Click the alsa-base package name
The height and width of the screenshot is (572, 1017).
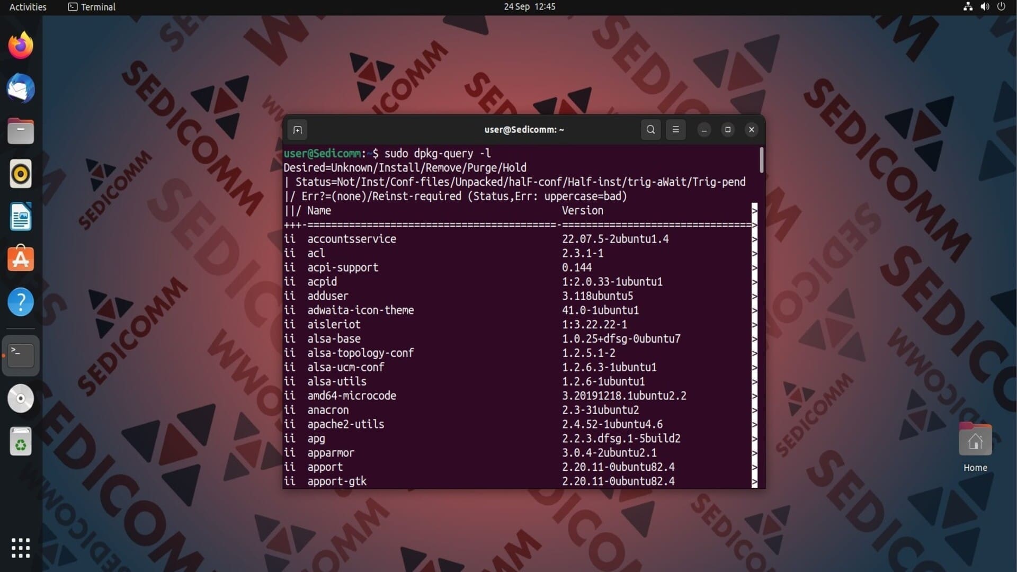click(x=334, y=339)
